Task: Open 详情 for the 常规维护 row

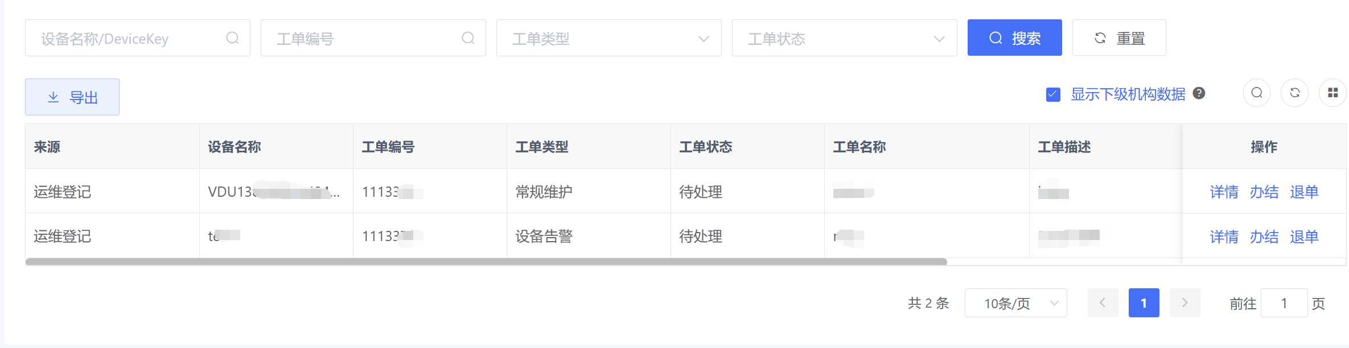Action: tap(1224, 192)
